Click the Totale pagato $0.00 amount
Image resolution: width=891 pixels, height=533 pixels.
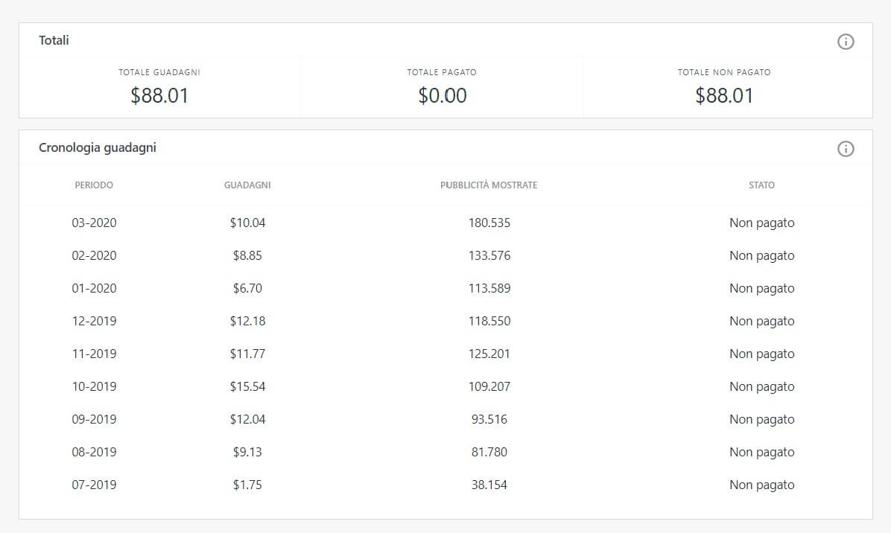coord(443,96)
